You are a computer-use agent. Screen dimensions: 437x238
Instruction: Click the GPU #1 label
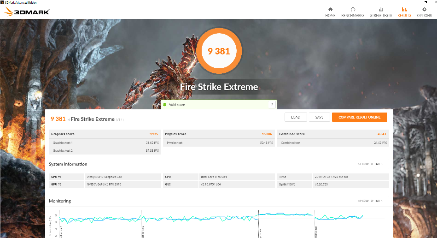click(56, 177)
